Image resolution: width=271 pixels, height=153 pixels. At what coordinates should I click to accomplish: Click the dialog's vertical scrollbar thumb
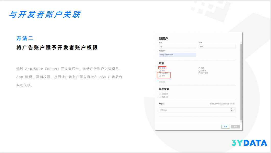coord(241,82)
